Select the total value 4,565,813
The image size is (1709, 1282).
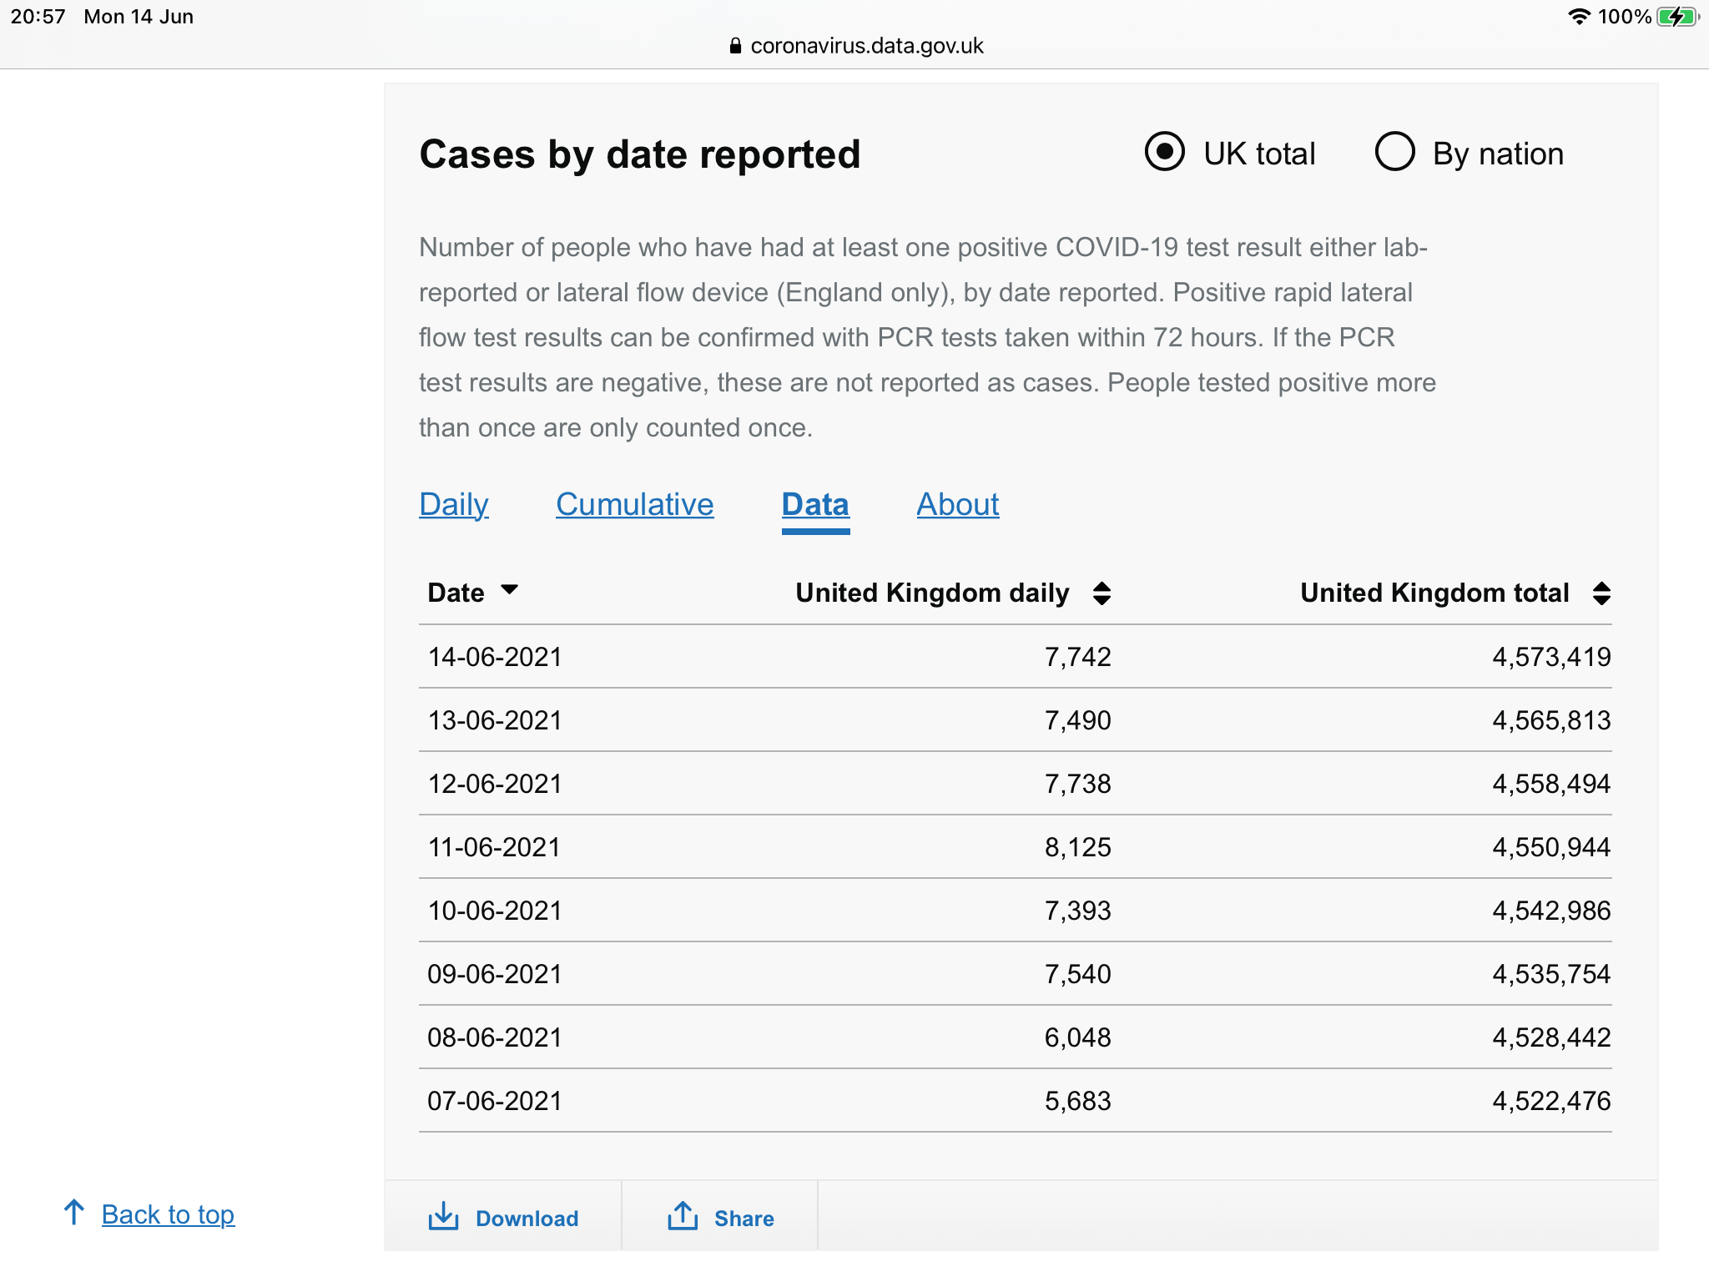coord(1551,720)
